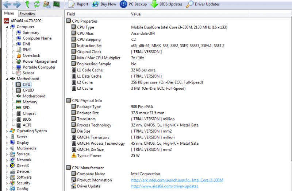
Task: Open the Intel ark product information link
Action: 177,180
